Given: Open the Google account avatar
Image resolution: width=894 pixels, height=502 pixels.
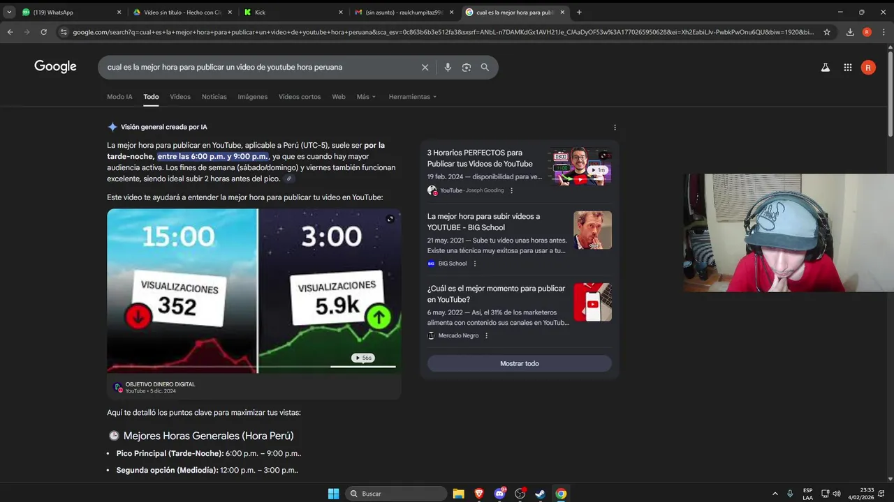Looking at the screenshot, I should pos(868,68).
